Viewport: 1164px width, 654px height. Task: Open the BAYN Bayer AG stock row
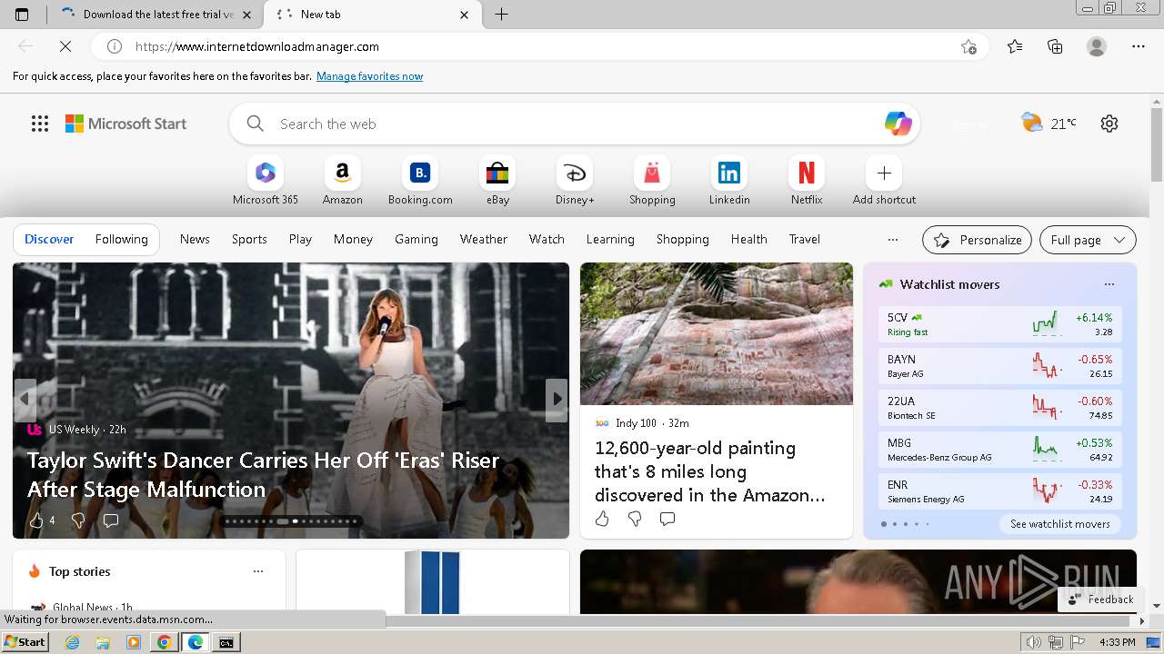(x=1000, y=366)
